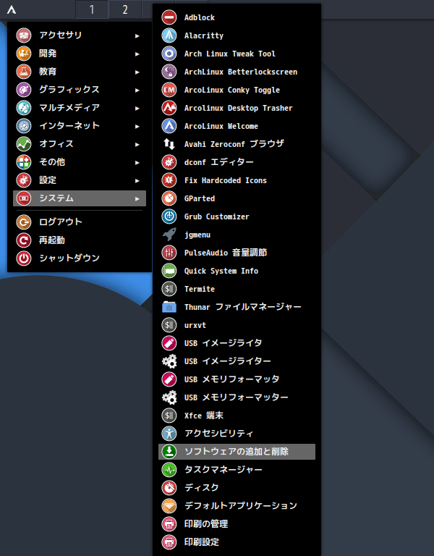Click the 開発 menu label

point(48,53)
